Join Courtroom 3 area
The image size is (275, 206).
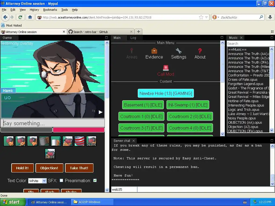point(141,128)
